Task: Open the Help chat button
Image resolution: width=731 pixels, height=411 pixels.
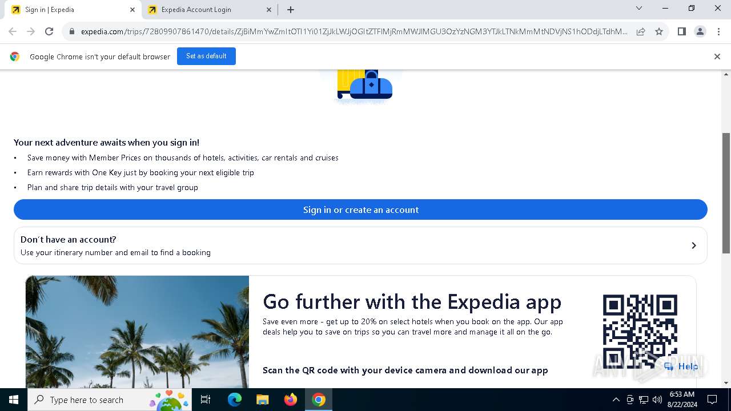Action: tap(681, 366)
